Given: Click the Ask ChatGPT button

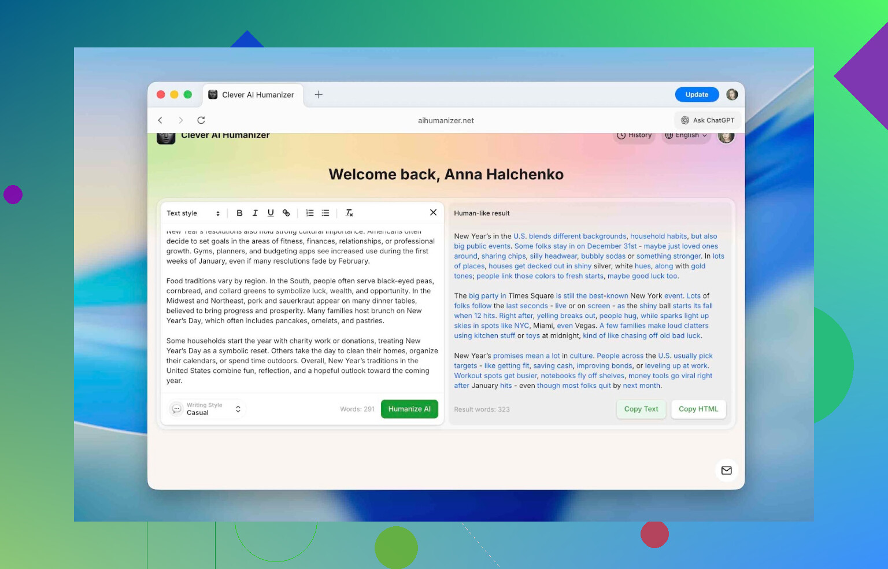Looking at the screenshot, I should [x=708, y=120].
